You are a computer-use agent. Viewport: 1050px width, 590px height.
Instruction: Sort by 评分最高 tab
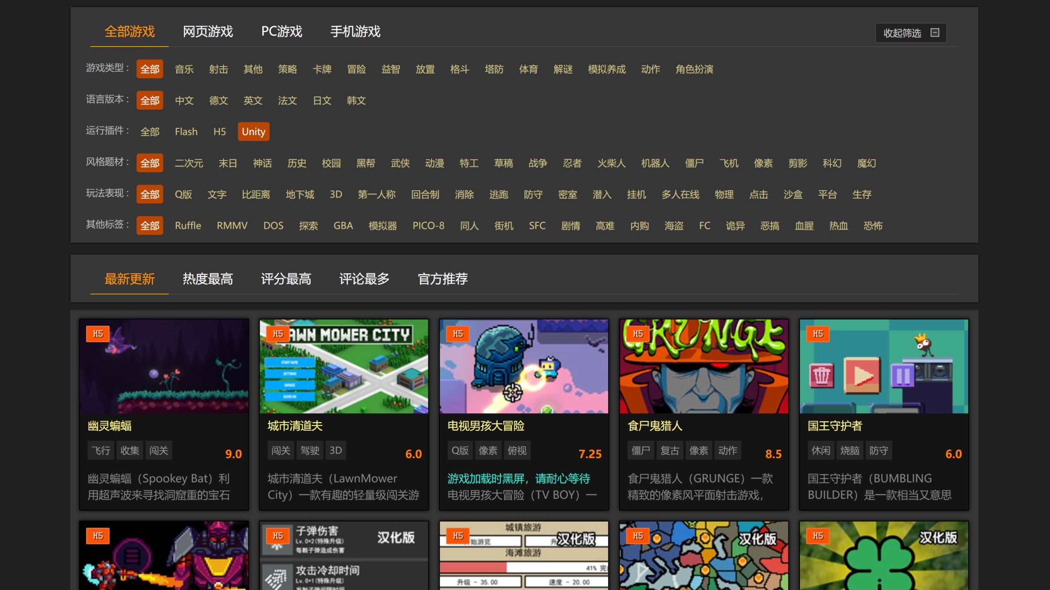click(286, 279)
